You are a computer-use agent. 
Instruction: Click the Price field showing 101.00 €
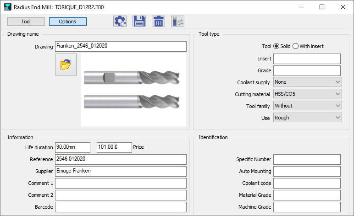coord(114,147)
